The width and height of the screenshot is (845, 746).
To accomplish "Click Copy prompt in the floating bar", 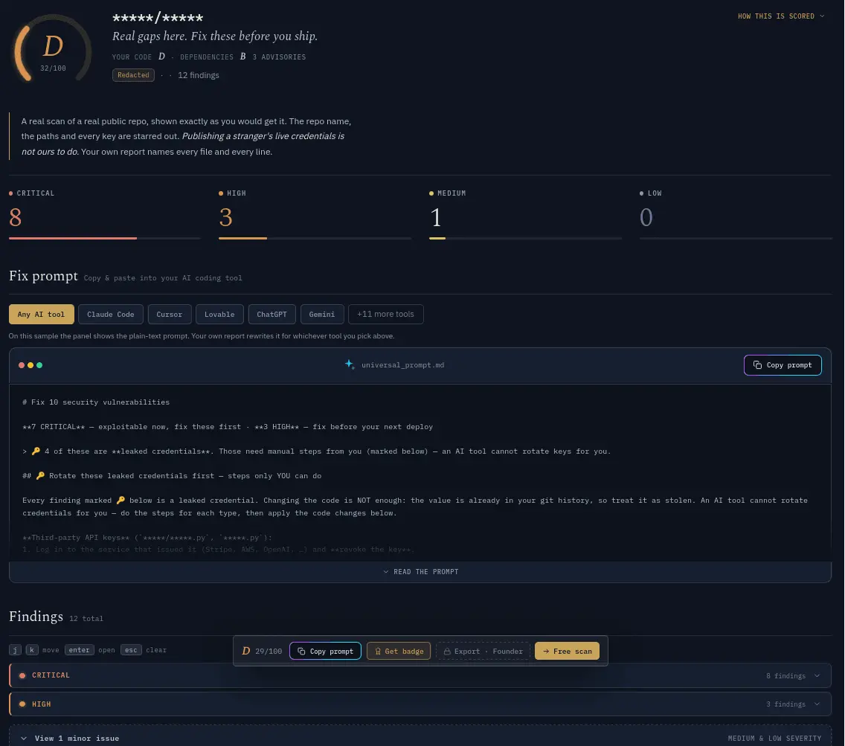I will pyautogui.click(x=326, y=651).
